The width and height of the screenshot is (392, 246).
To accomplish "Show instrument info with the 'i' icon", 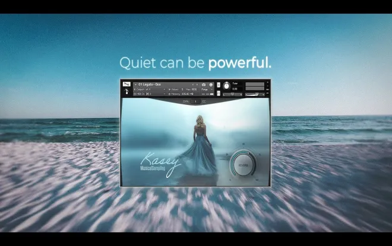I will point(211,85).
